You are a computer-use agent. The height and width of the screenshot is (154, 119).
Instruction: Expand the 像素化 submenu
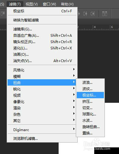[42, 102]
